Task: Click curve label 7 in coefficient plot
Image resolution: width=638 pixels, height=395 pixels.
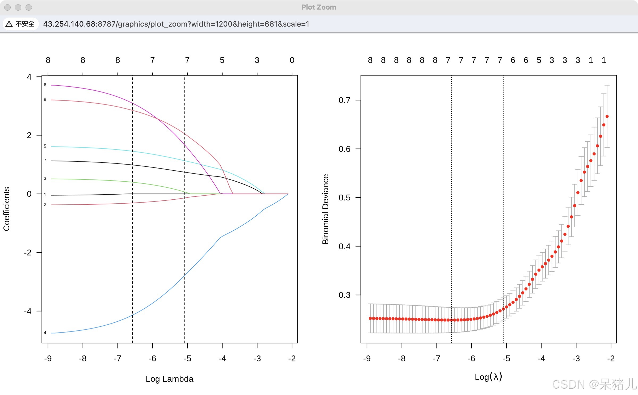Action: pos(45,160)
